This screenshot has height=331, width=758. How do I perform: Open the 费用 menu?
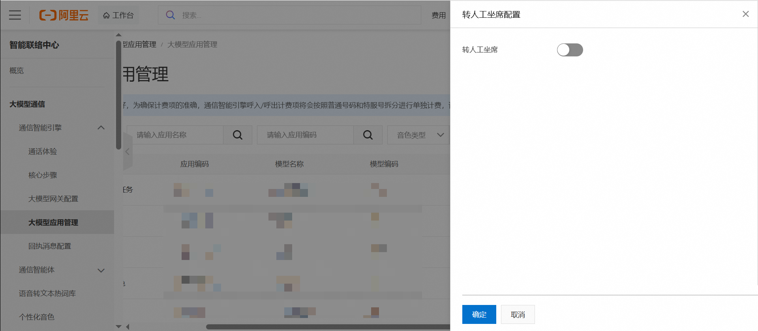tap(438, 15)
